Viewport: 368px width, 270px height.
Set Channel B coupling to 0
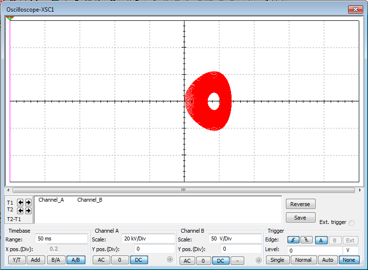203,261
